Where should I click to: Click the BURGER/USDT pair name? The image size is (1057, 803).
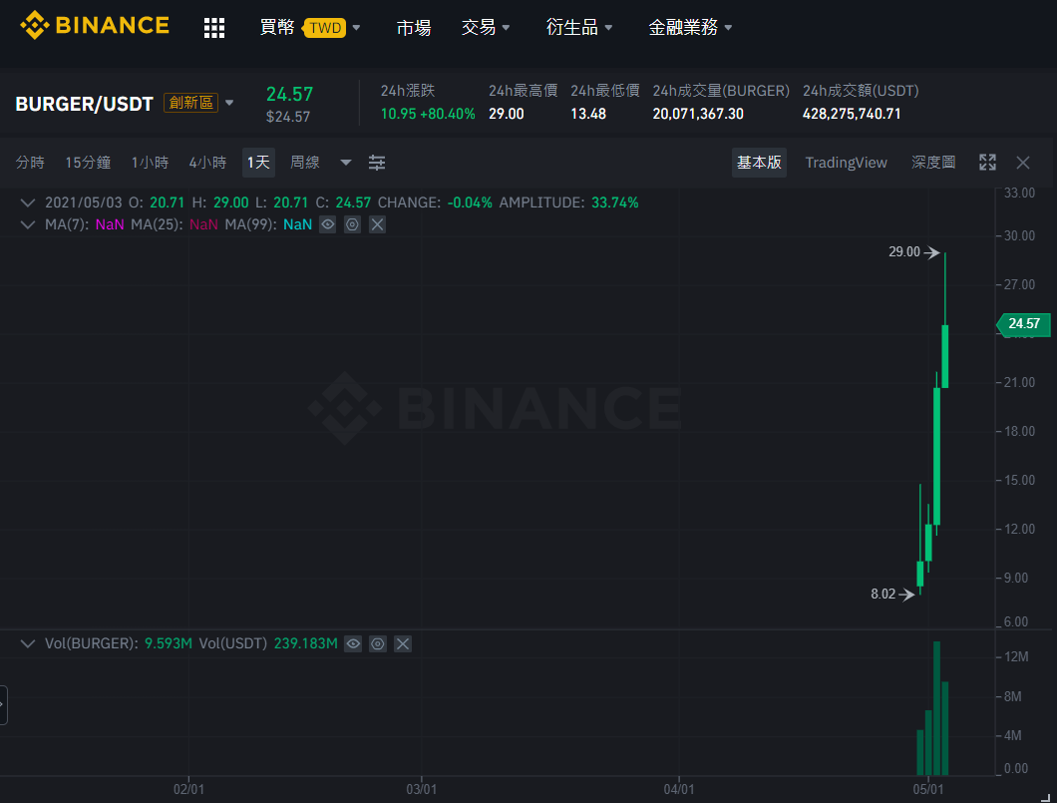pos(85,104)
